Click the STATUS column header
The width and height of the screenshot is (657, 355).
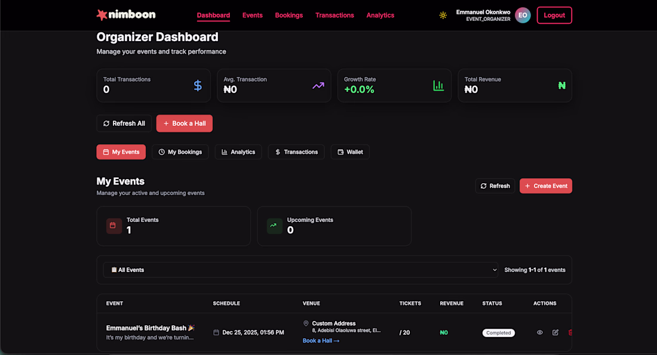[492, 304]
